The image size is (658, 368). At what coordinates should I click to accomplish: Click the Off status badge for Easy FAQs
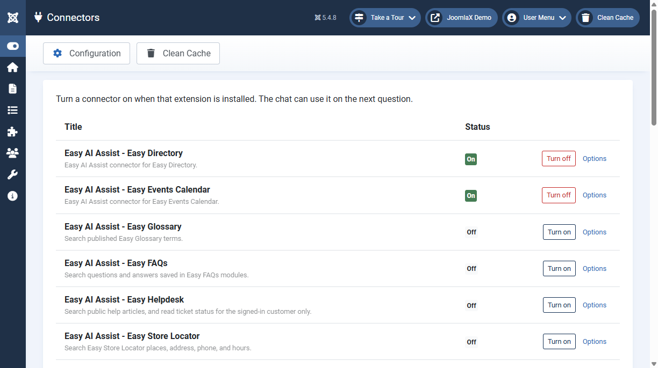pyautogui.click(x=471, y=269)
